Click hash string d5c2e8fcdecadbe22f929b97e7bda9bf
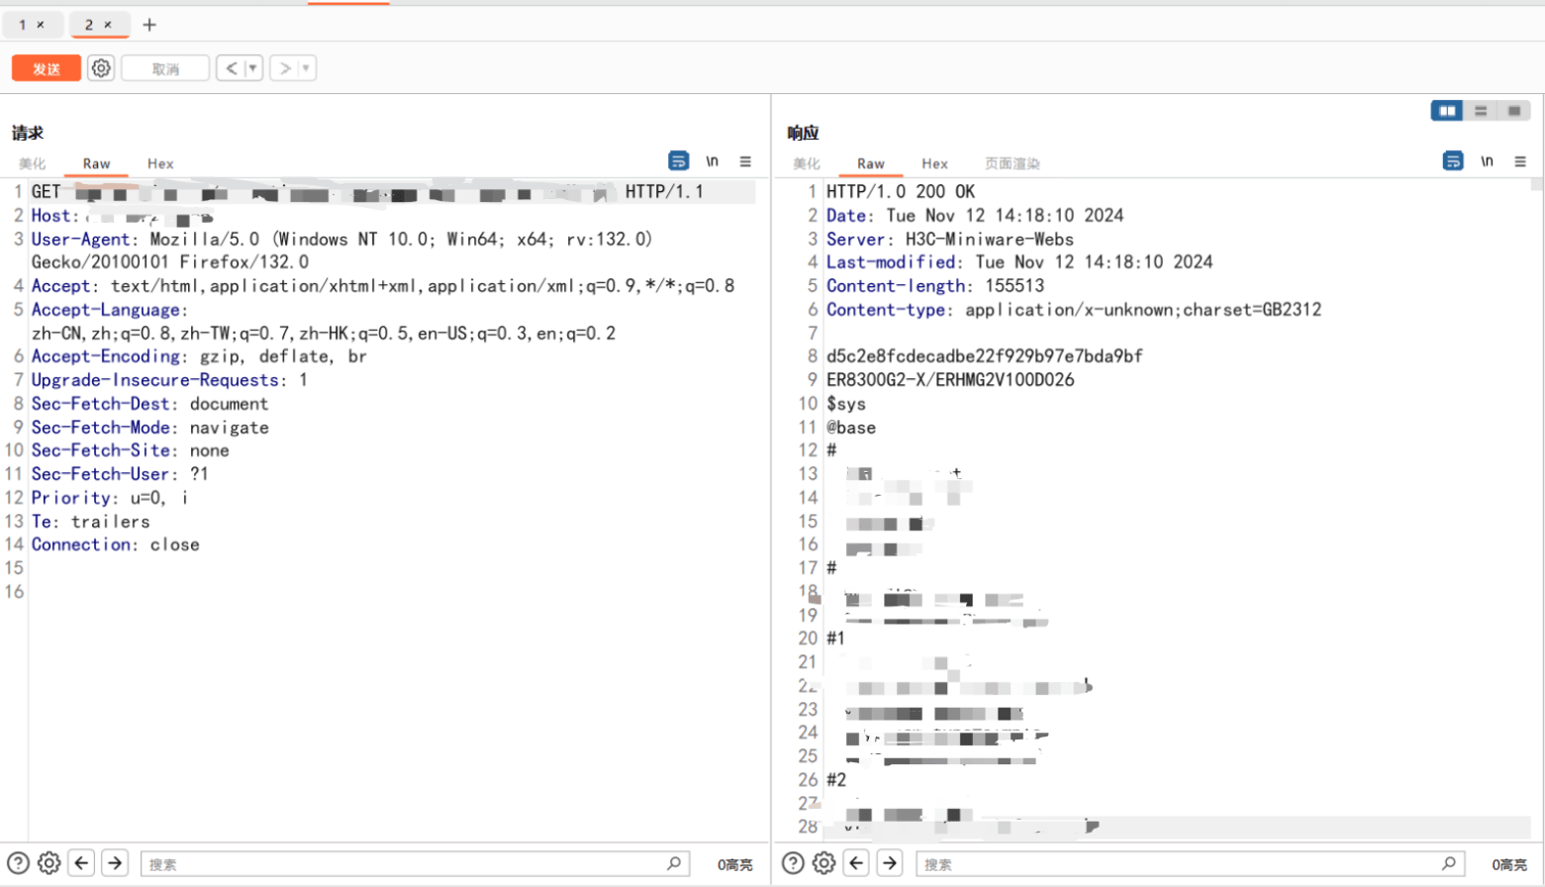Screen dimensions: 1545x887 click(985, 356)
